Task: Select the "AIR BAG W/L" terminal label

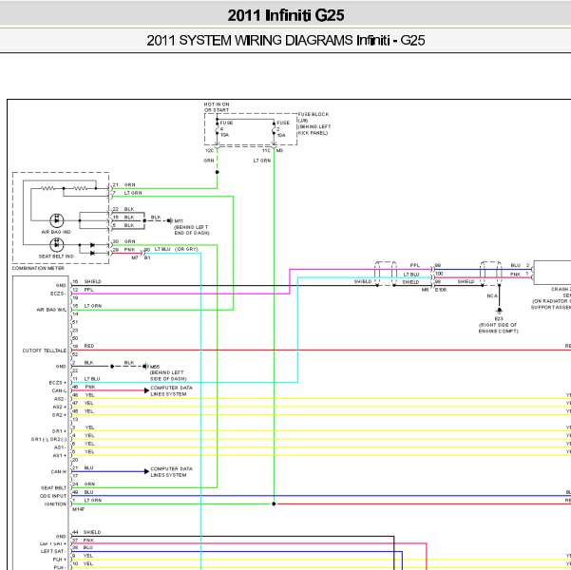Action: click(x=51, y=310)
